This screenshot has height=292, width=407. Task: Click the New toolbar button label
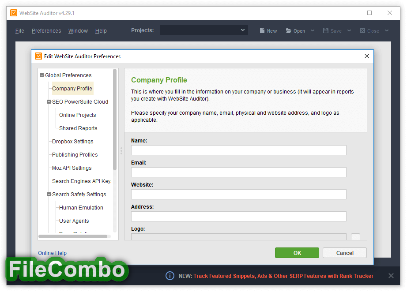(x=272, y=31)
